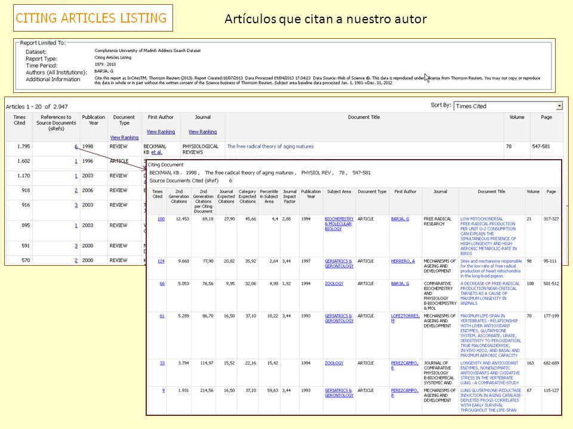Image resolution: width=573 pixels, height=429 pixels.
Task: Open sRefs link 3 in the 591 row
Action: click(x=76, y=245)
